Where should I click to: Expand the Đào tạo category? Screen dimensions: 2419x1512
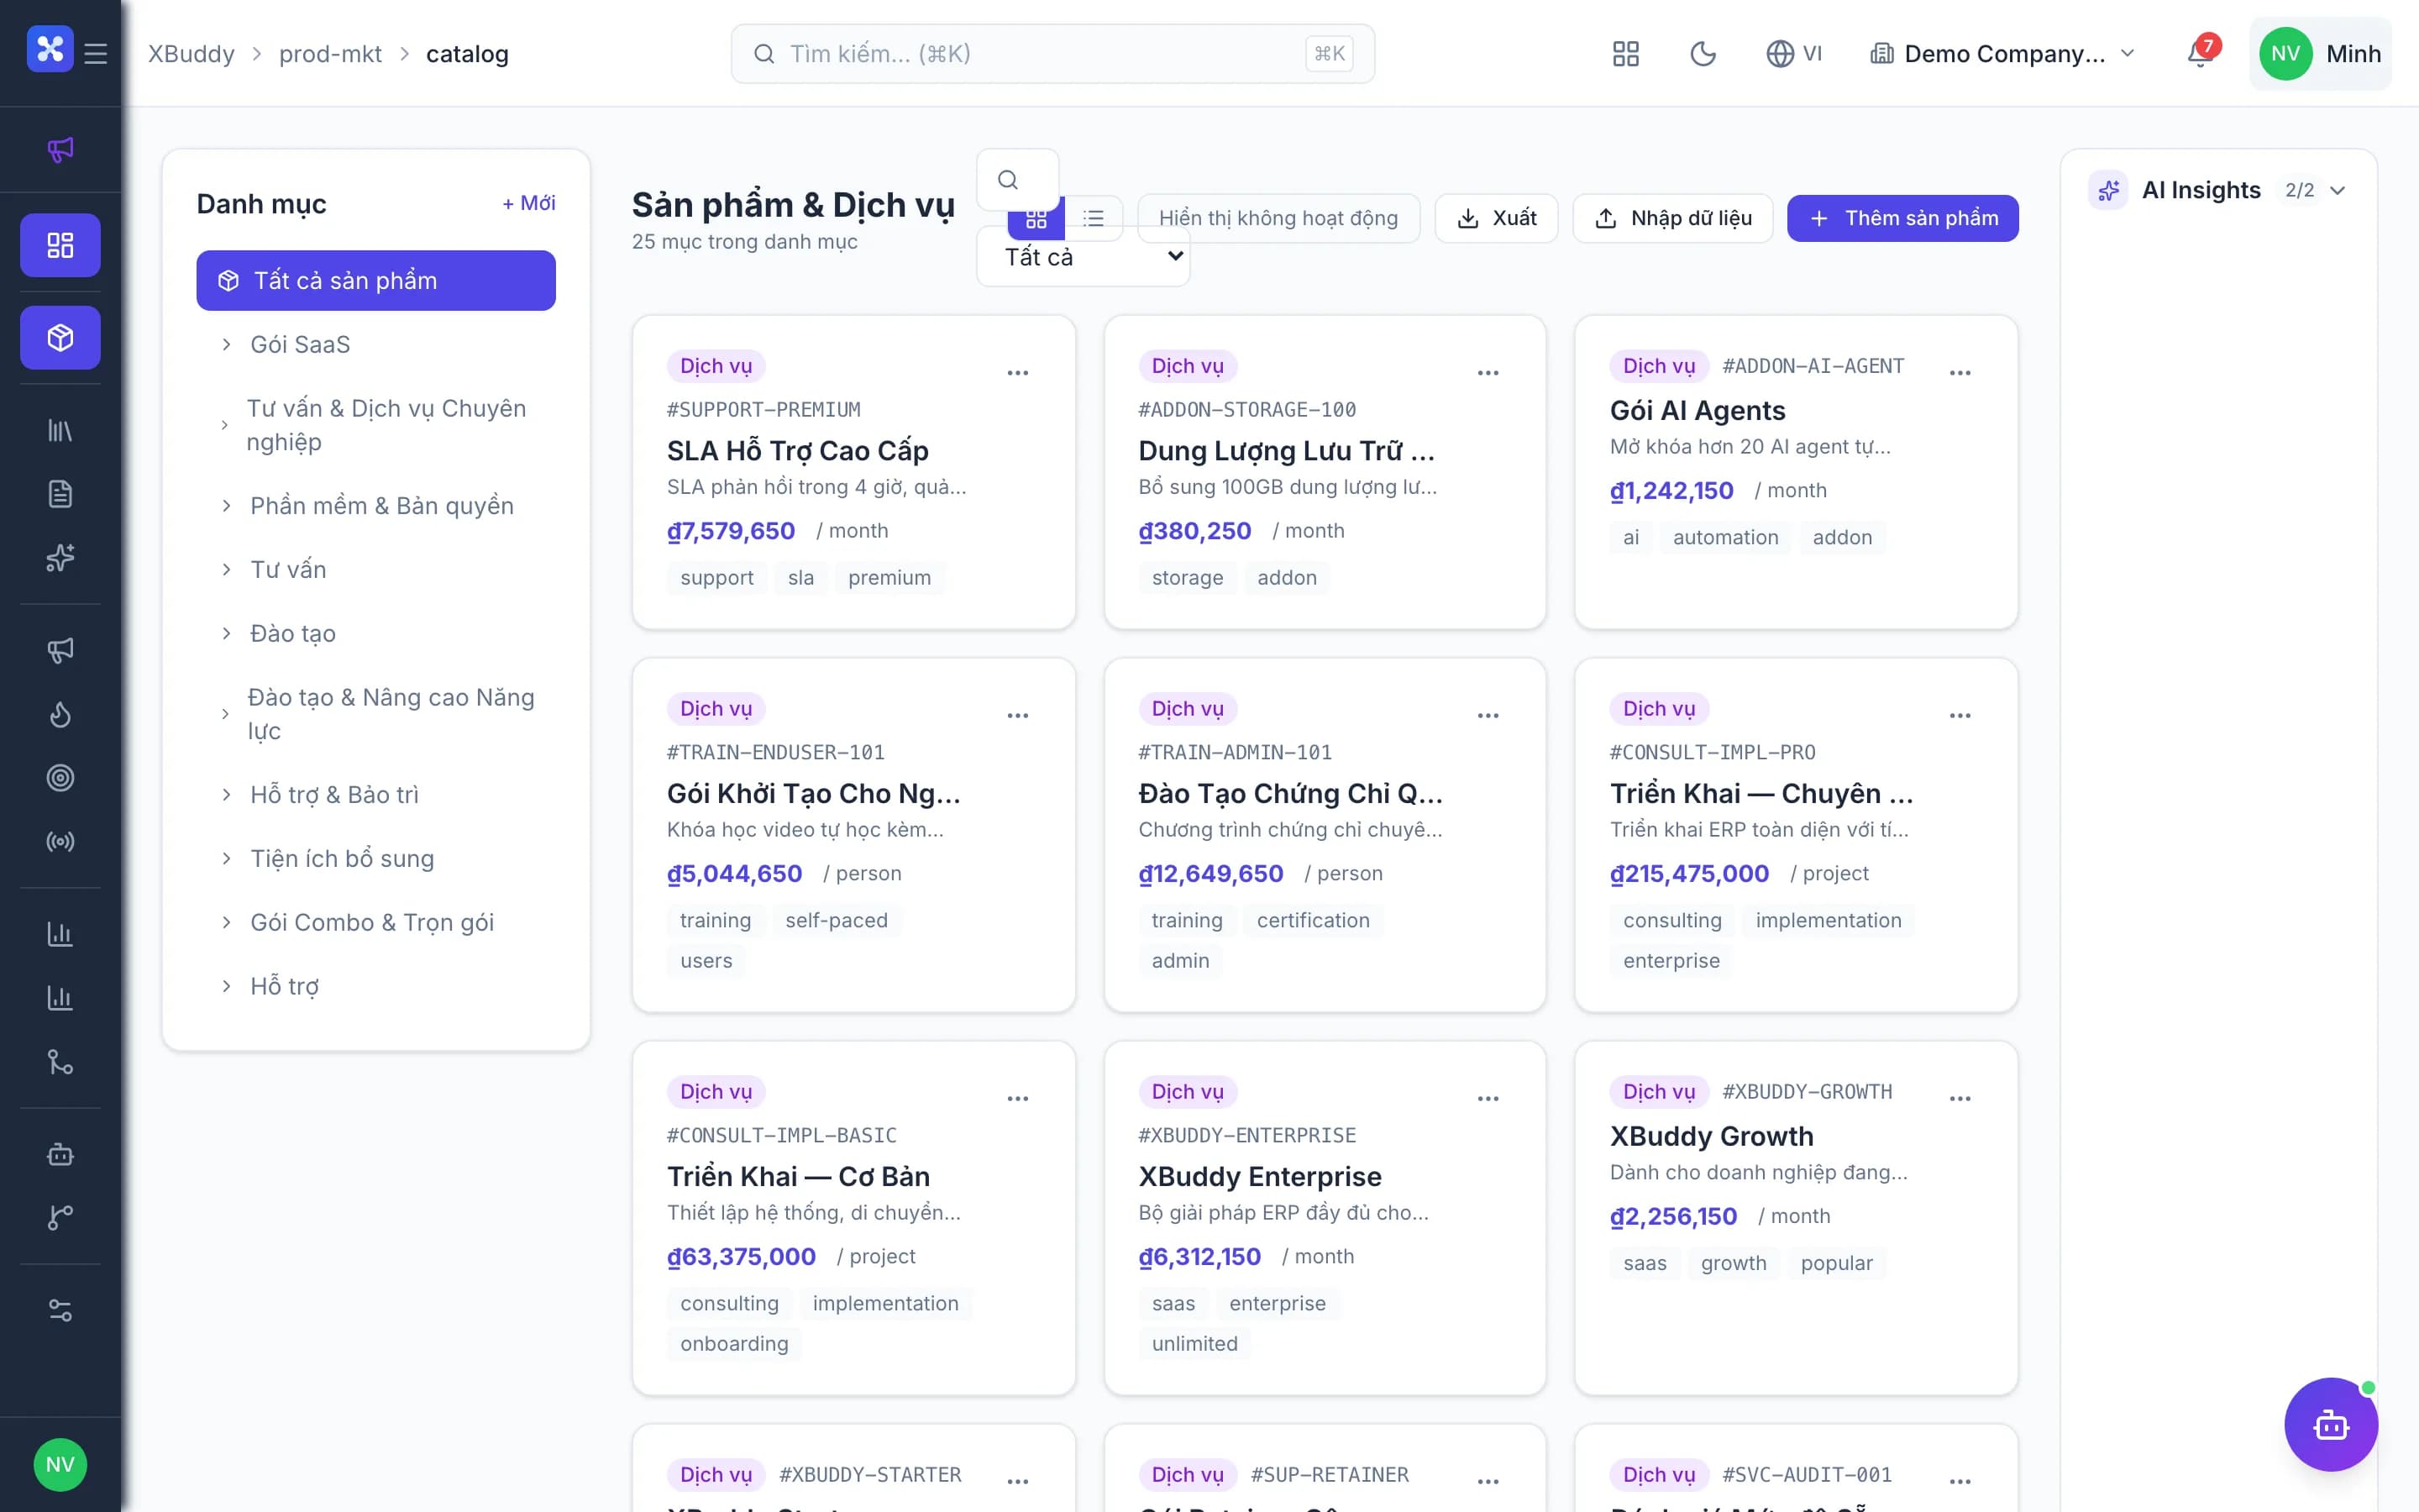tap(227, 634)
